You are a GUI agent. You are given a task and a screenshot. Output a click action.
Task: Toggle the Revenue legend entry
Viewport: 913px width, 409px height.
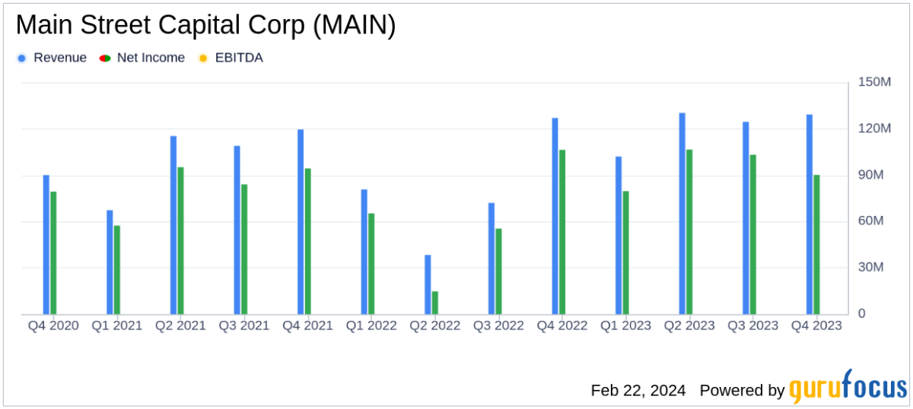click(52, 58)
